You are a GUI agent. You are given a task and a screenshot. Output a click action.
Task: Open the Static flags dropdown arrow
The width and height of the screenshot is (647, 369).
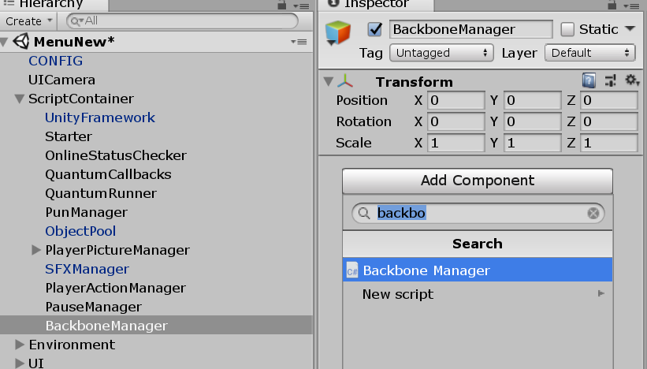[x=630, y=28]
